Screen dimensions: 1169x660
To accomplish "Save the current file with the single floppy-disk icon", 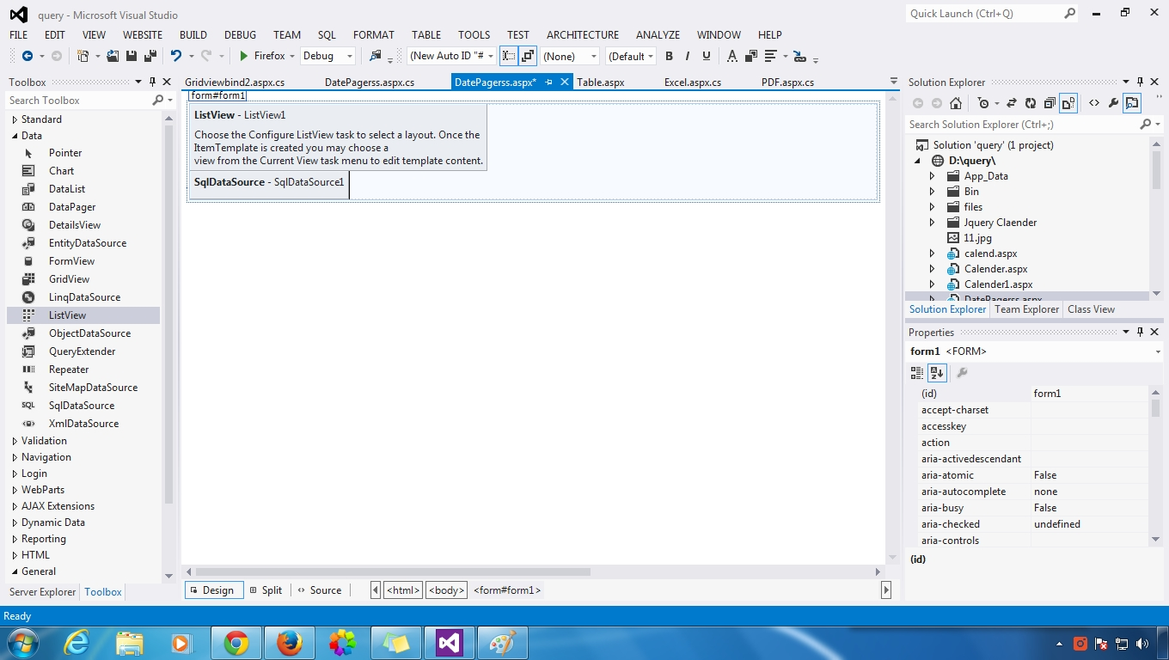I will [132, 56].
